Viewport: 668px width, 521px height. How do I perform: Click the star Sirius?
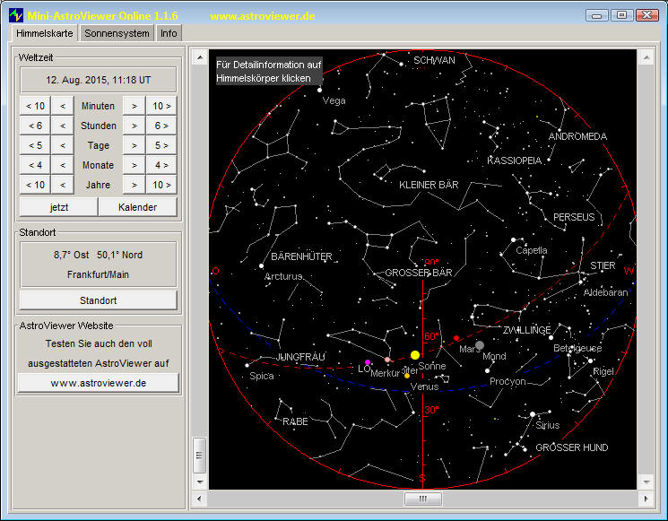pos(533,414)
